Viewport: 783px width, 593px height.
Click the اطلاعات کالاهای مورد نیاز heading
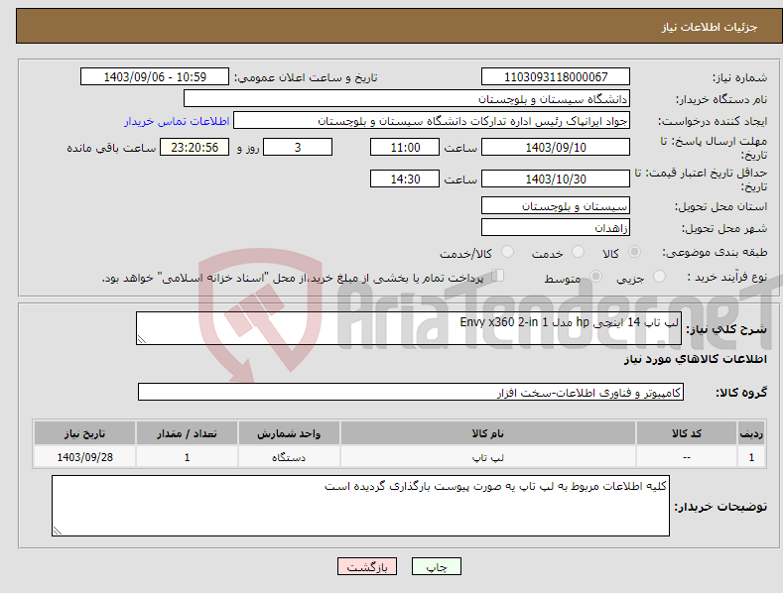tap(695, 359)
